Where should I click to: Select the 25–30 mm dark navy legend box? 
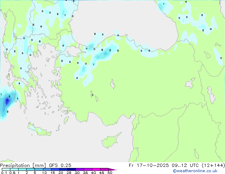[x=71, y=169]
